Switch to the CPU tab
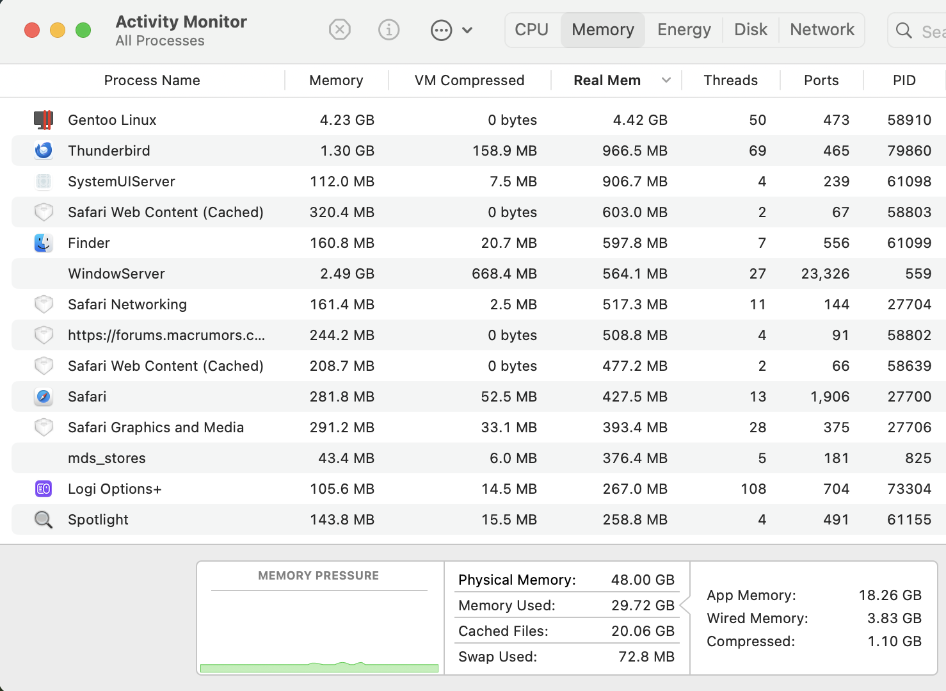The image size is (946, 691). (532, 29)
